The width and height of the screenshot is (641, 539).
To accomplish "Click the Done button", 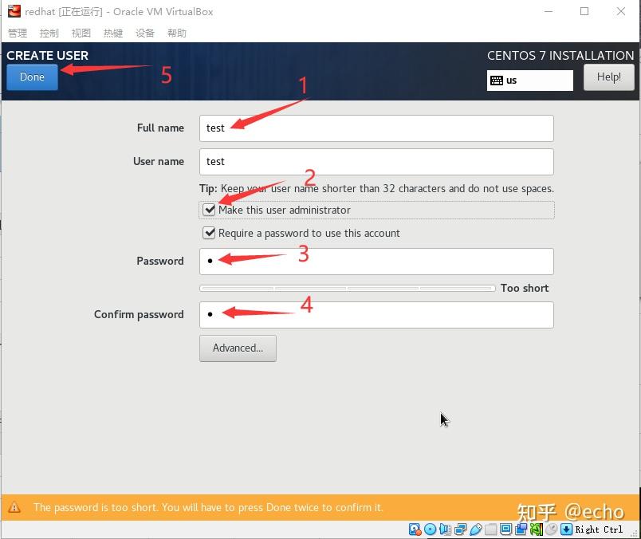I will [32, 77].
